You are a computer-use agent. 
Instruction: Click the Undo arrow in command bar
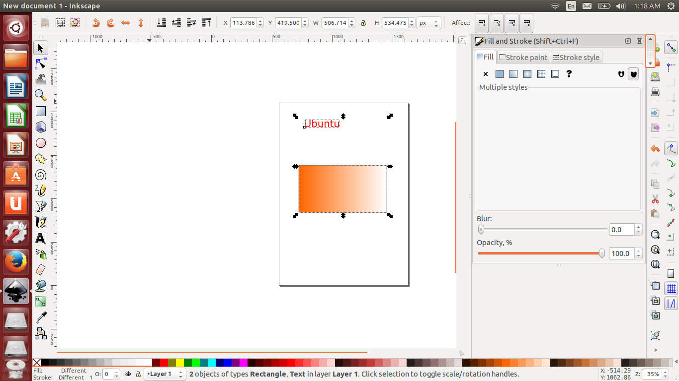point(655,148)
